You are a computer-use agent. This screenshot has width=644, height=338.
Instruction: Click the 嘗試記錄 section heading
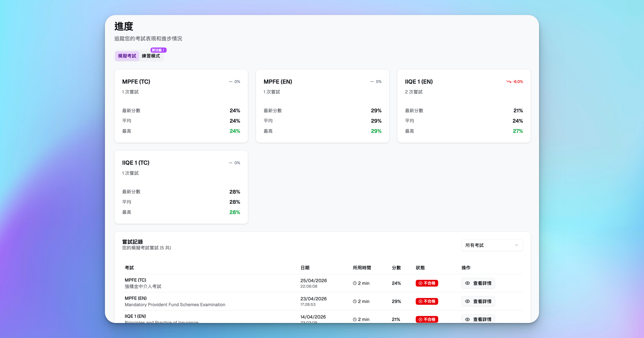click(x=133, y=242)
